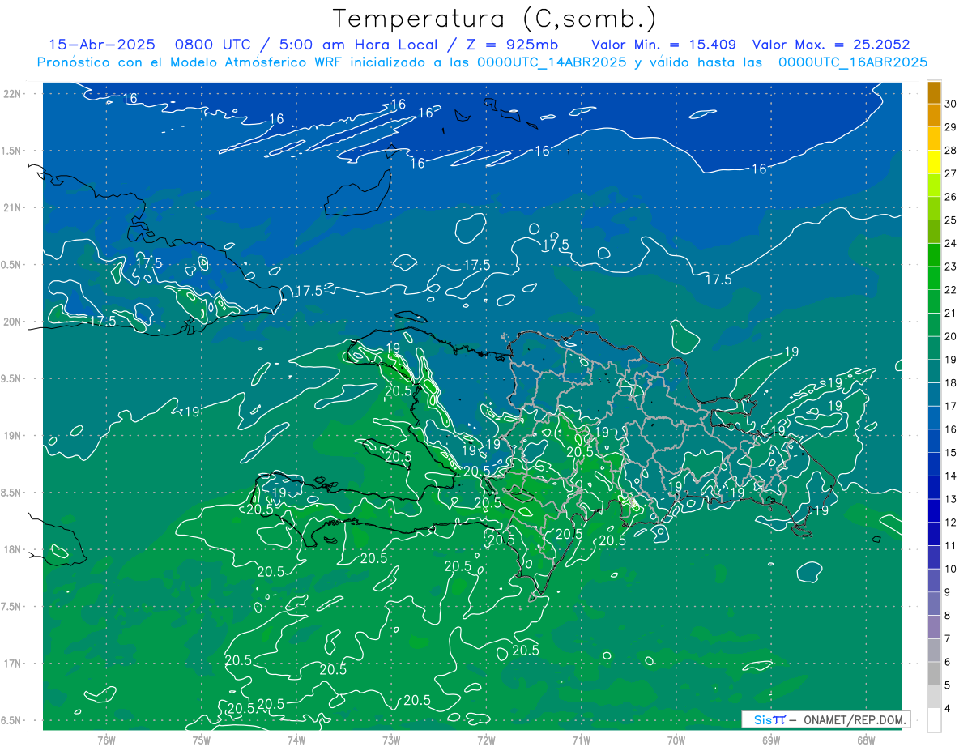The height and width of the screenshot is (751, 972).
Task: Click the yellow color bar segment between 27 and 28
Action: pyautogui.click(x=934, y=162)
